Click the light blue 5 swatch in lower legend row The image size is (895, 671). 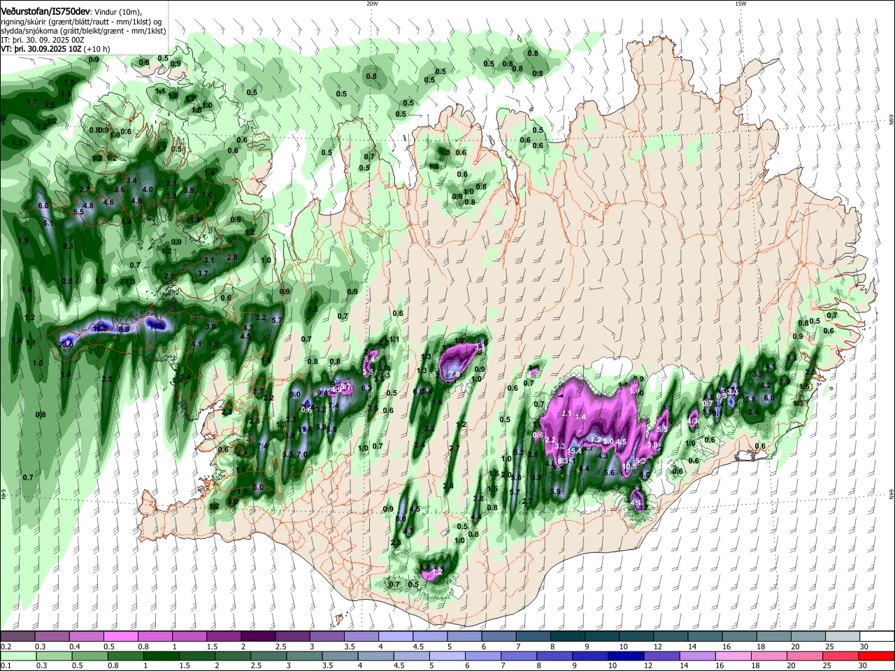click(447, 656)
